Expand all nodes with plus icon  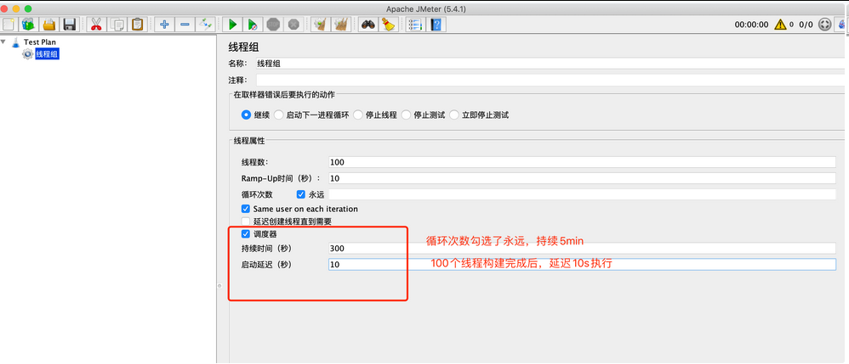click(164, 25)
